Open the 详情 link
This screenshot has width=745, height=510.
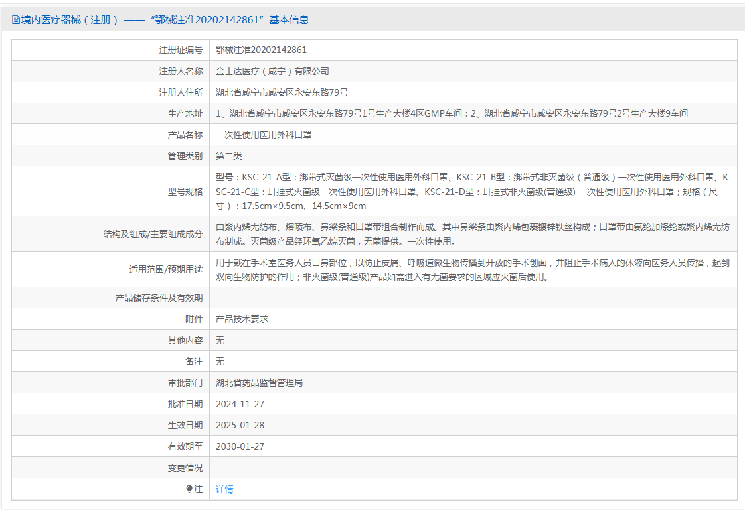[x=224, y=489]
